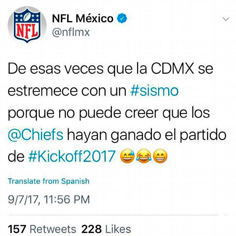View the 228 Likes list
This screenshot has width=236, height=236.
pos(106,229)
